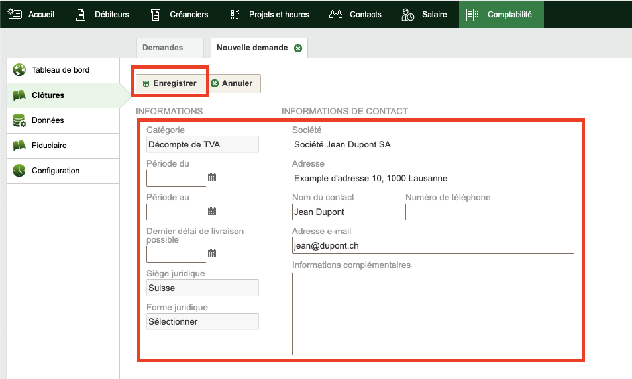Open Clôtures in sidebar
632x379 pixels.
click(x=63, y=95)
